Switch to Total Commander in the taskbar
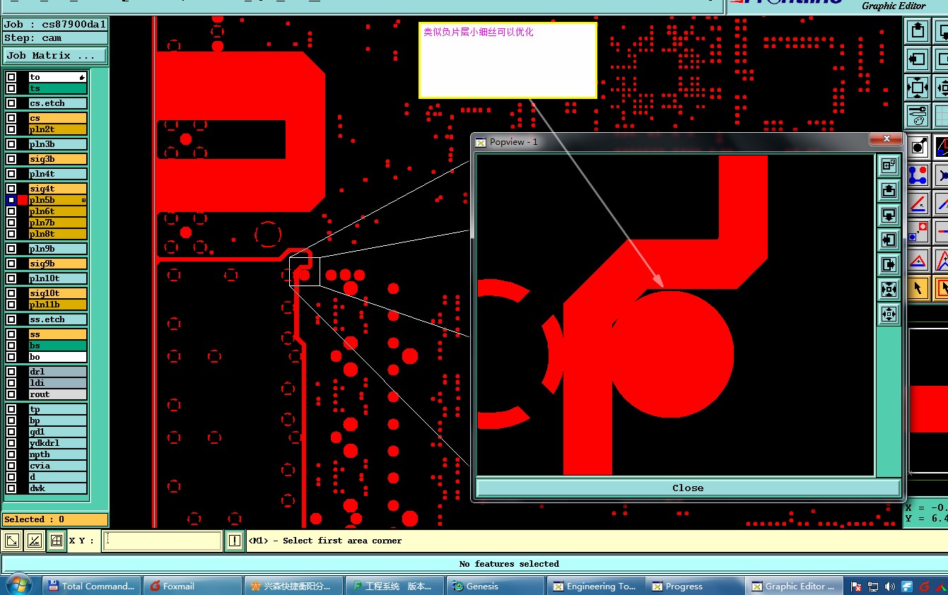The height and width of the screenshot is (595, 948). tap(91, 586)
